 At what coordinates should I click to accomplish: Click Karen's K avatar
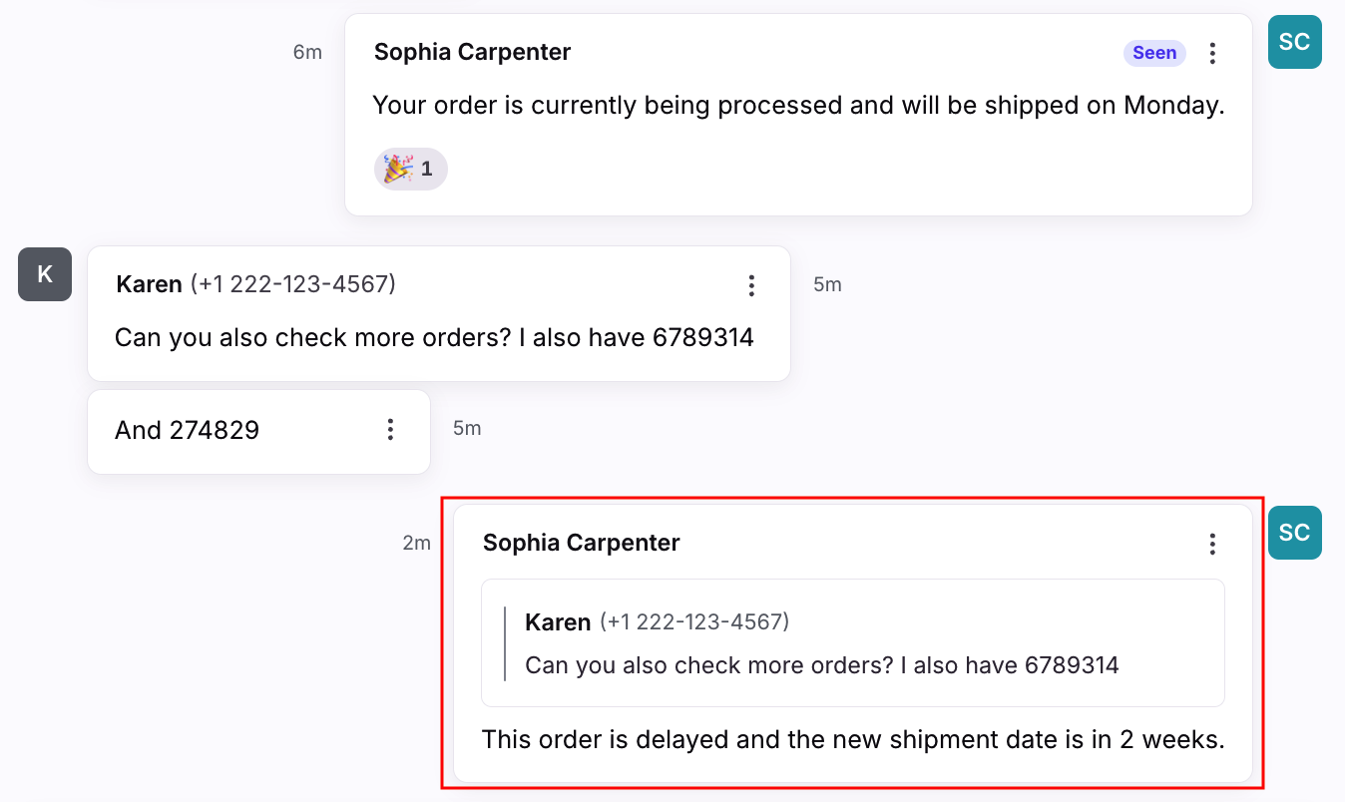click(45, 274)
